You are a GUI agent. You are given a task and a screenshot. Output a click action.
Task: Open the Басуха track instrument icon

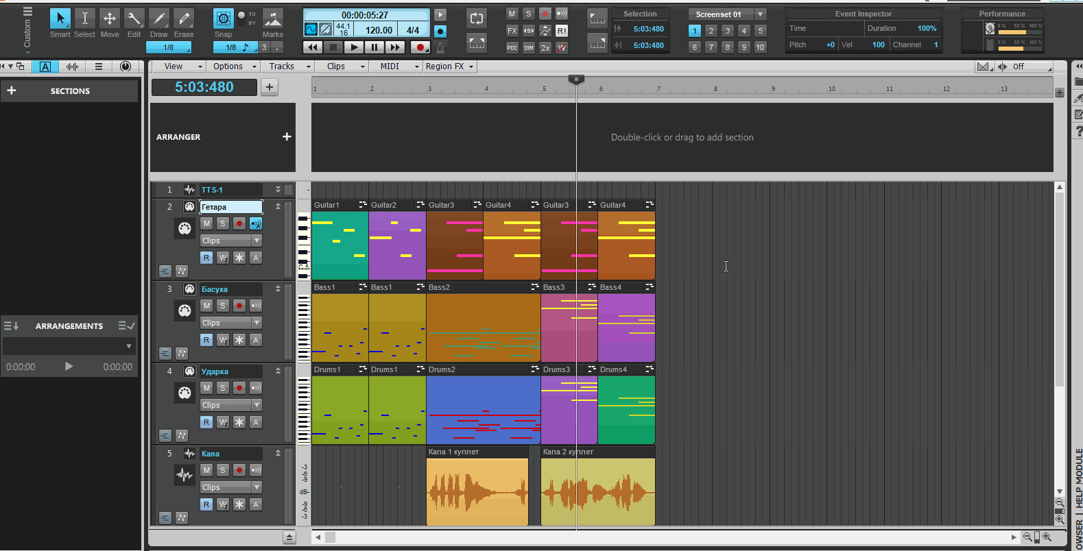click(185, 310)
